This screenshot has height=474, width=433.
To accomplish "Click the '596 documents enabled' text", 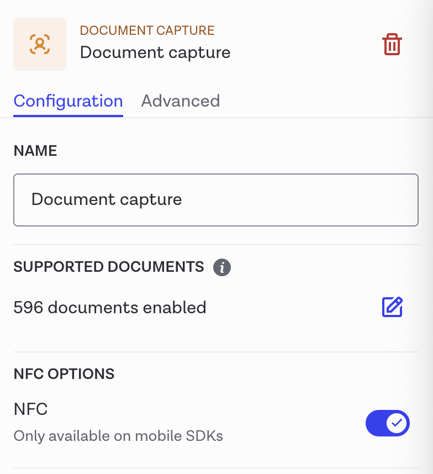I will click(110, 307).
